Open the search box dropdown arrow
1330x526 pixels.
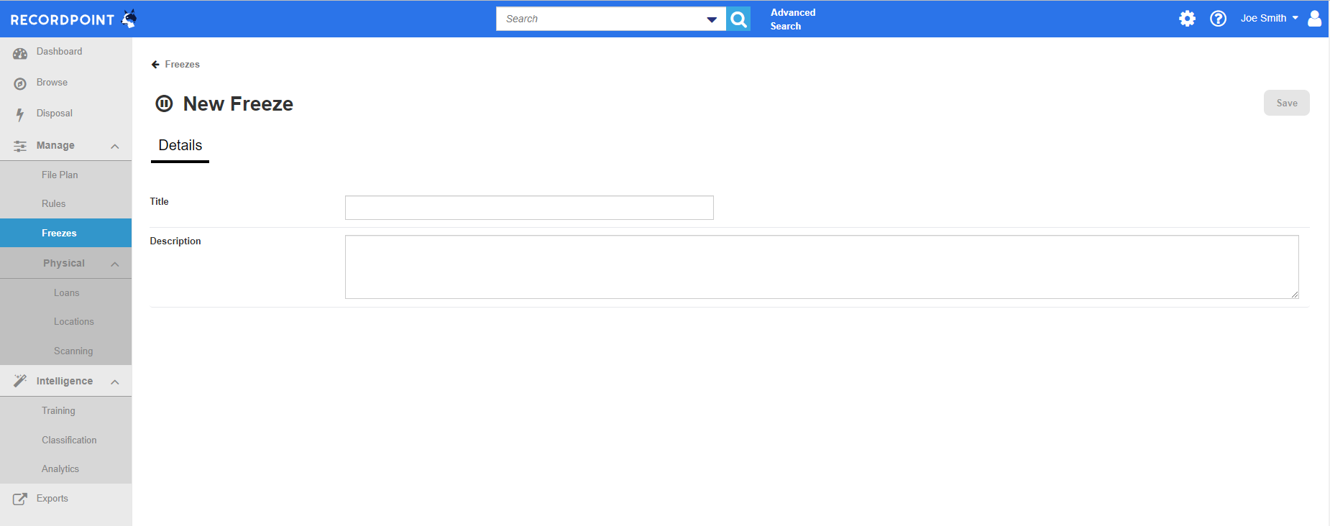pyautogui.click(x=712, y=19)
